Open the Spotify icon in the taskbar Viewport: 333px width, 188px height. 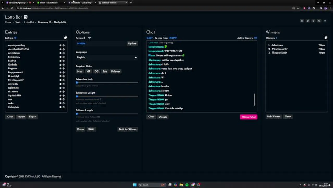tap(187, 185)
